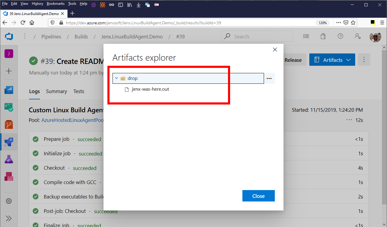Open the Artifacts dropdown button
The height and width of the screenshot is (227, 387).
(x=332, y=60)
